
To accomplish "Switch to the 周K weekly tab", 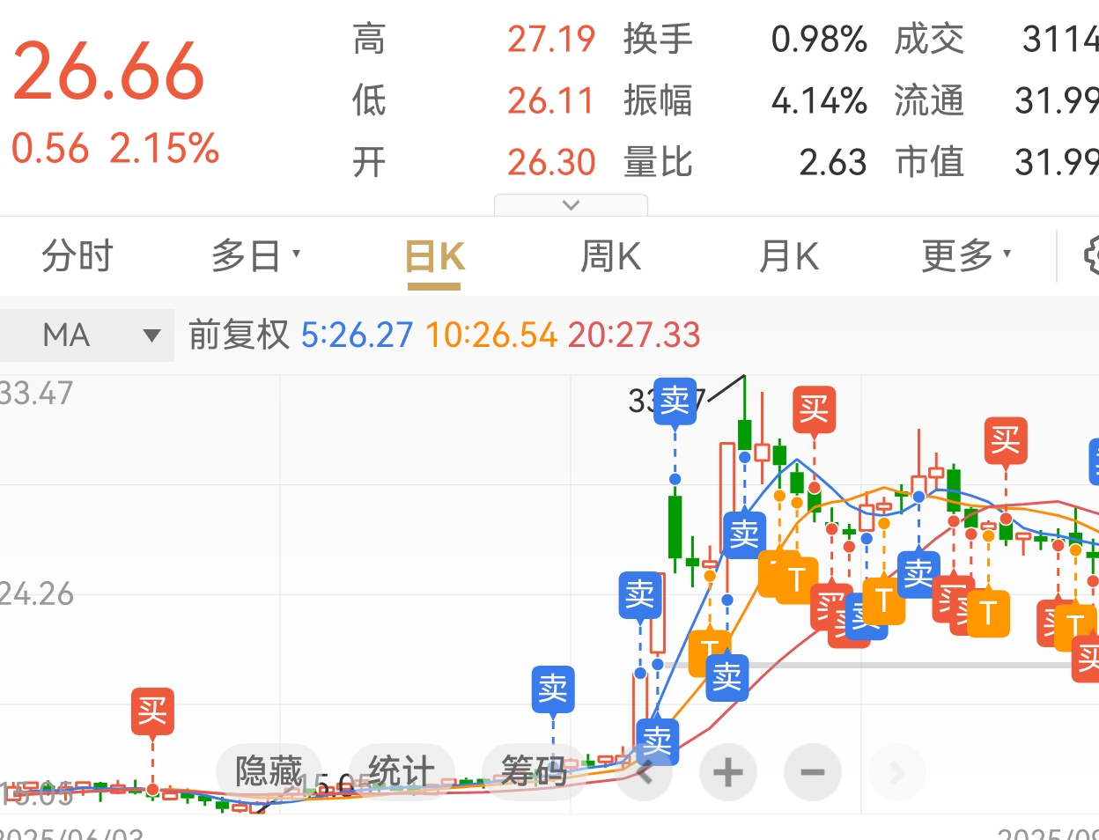I will [610, 257].
